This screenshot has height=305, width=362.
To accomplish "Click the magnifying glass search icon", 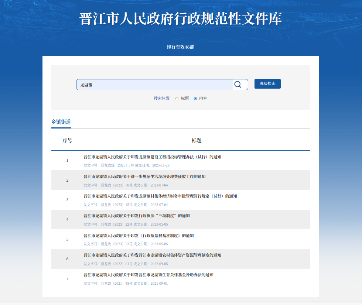I will tap(238, 85).
